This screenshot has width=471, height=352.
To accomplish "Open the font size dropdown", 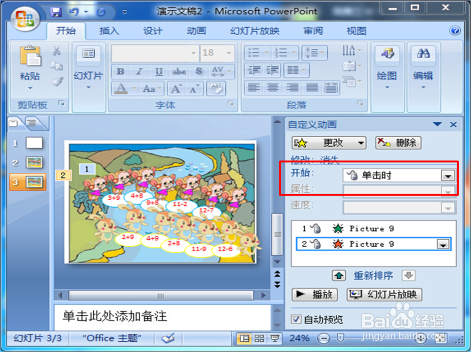I will (x=229, y=53).
